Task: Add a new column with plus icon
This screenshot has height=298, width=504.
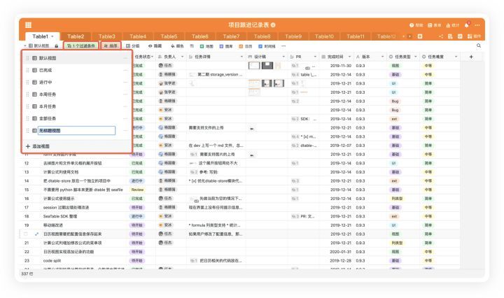Action: point(471,57)
